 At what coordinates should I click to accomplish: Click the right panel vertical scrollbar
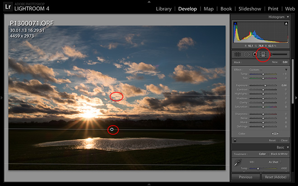point(293,82)
